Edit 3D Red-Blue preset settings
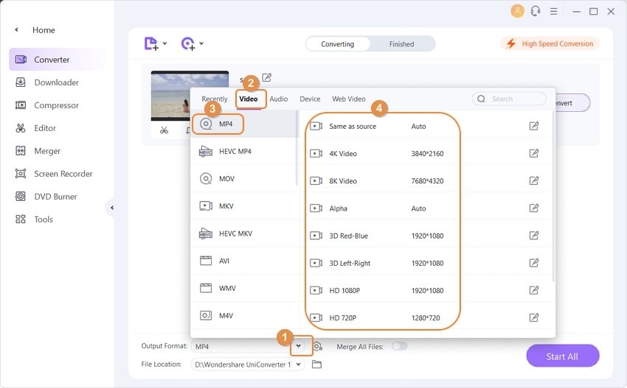The image size is (627, 388). [x=534, y=236]
